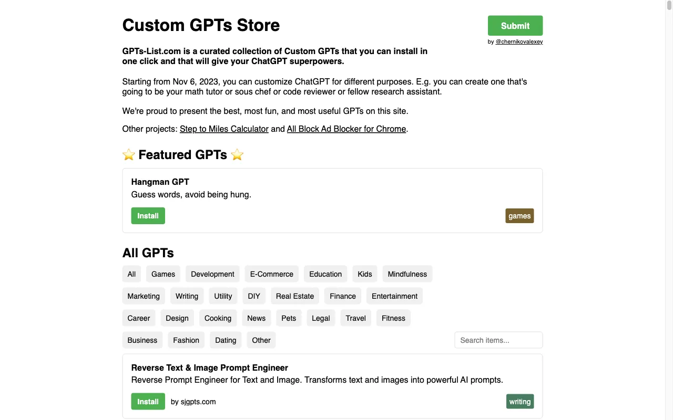
Task: Filter by Design category
Action: [177, 318]
